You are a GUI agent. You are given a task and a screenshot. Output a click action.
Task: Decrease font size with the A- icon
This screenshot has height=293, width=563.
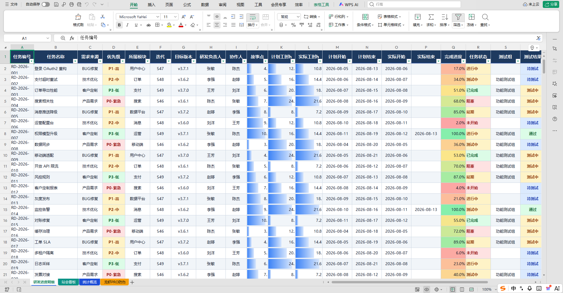[x=192, y=17]
